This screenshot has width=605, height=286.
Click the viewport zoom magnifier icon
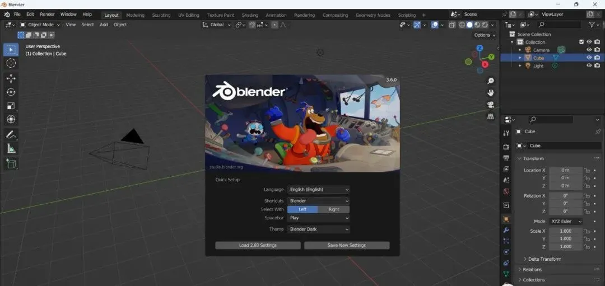491,81
